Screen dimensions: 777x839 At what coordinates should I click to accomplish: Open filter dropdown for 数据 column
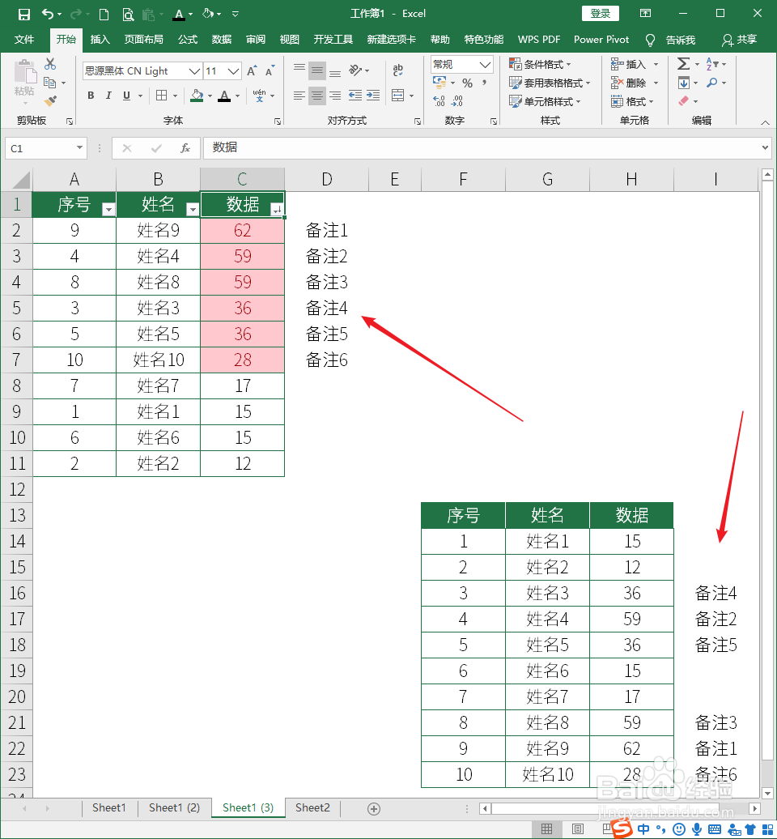(x=277, y=210)
